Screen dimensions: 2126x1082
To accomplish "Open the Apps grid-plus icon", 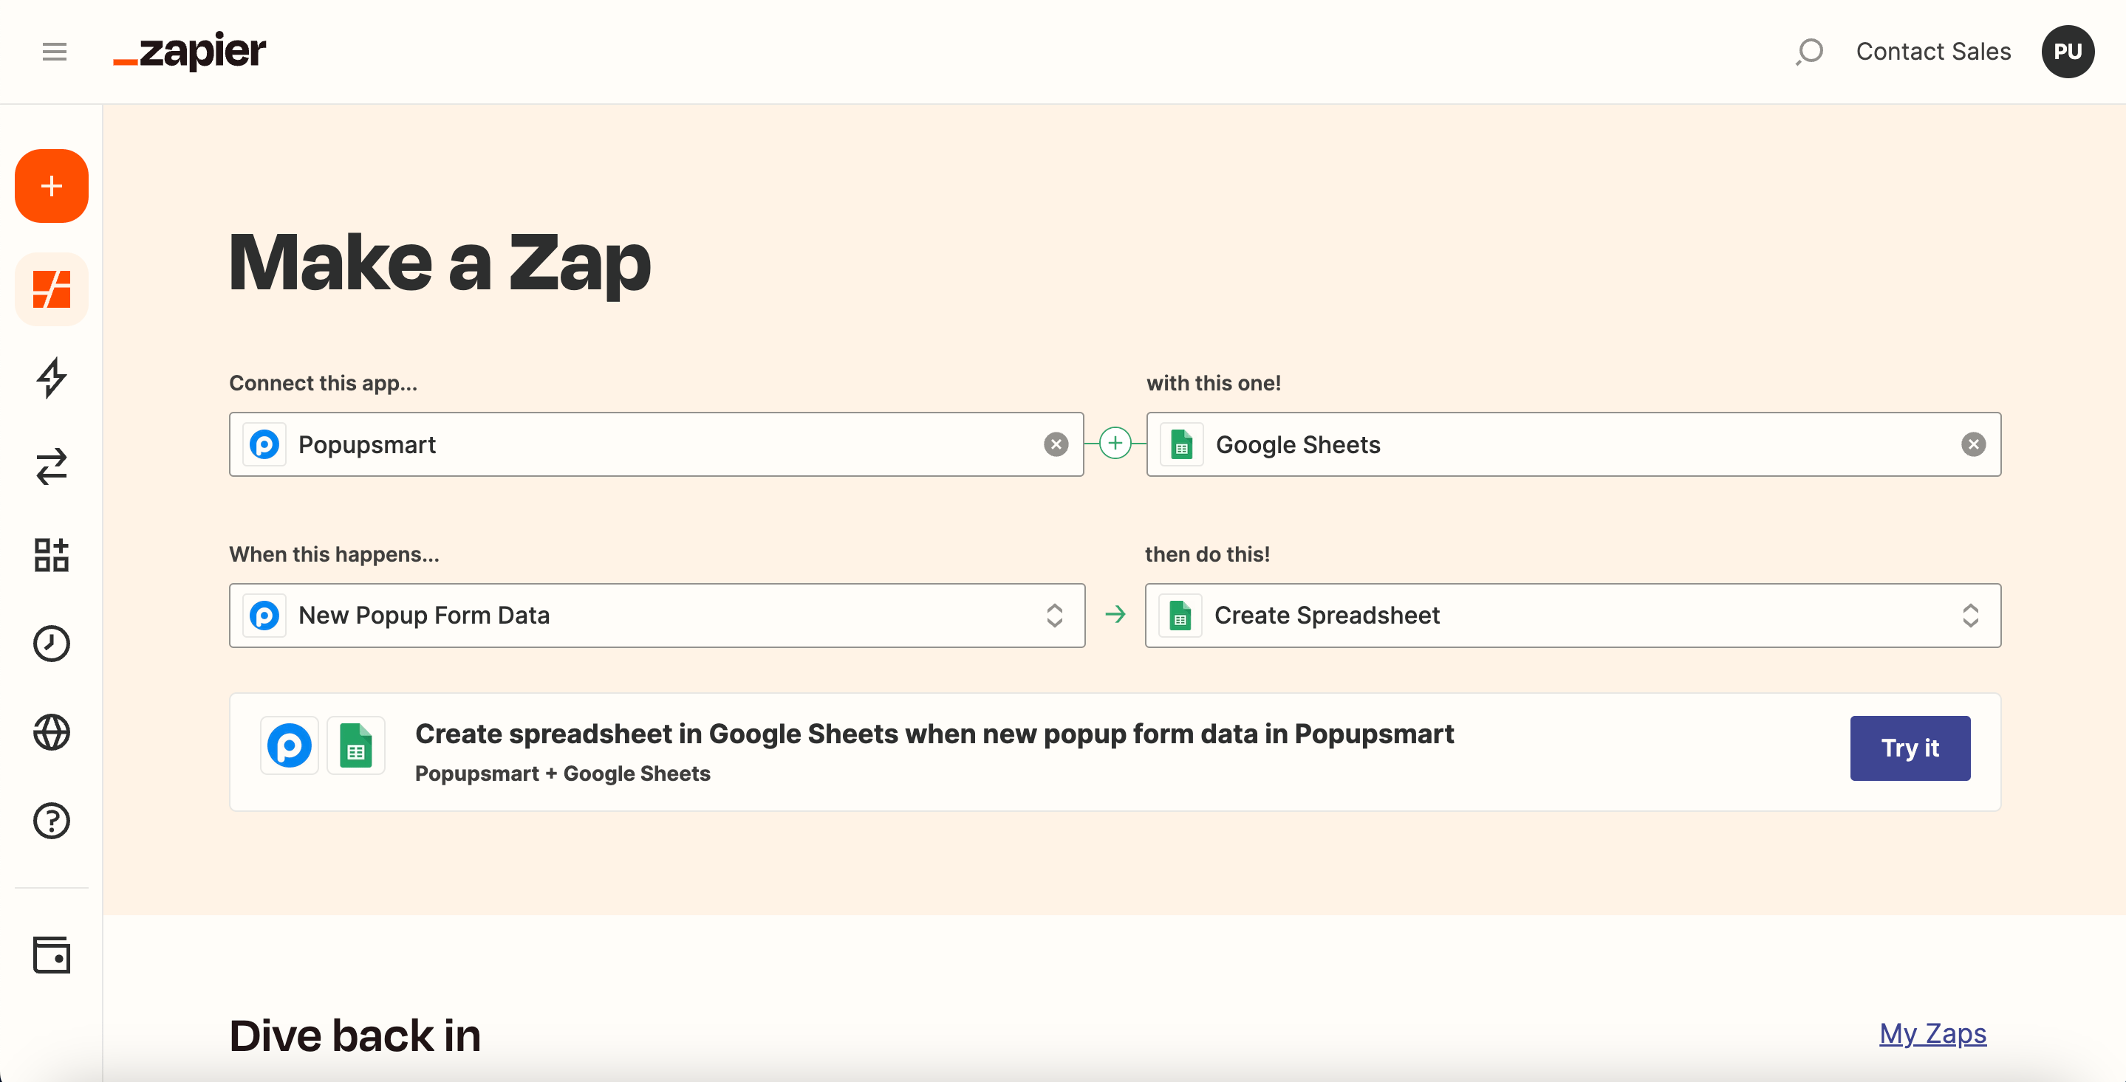I will [51, 555].
